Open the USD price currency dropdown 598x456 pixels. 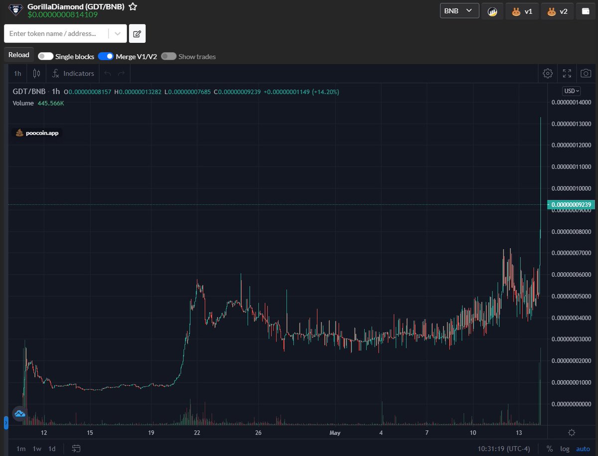point(571,91)
